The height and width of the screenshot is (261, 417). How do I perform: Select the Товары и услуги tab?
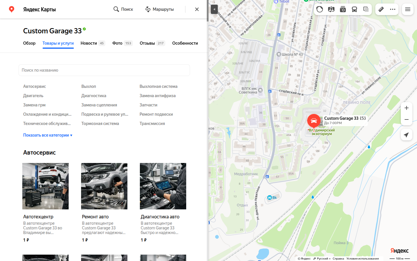[58, 43]
